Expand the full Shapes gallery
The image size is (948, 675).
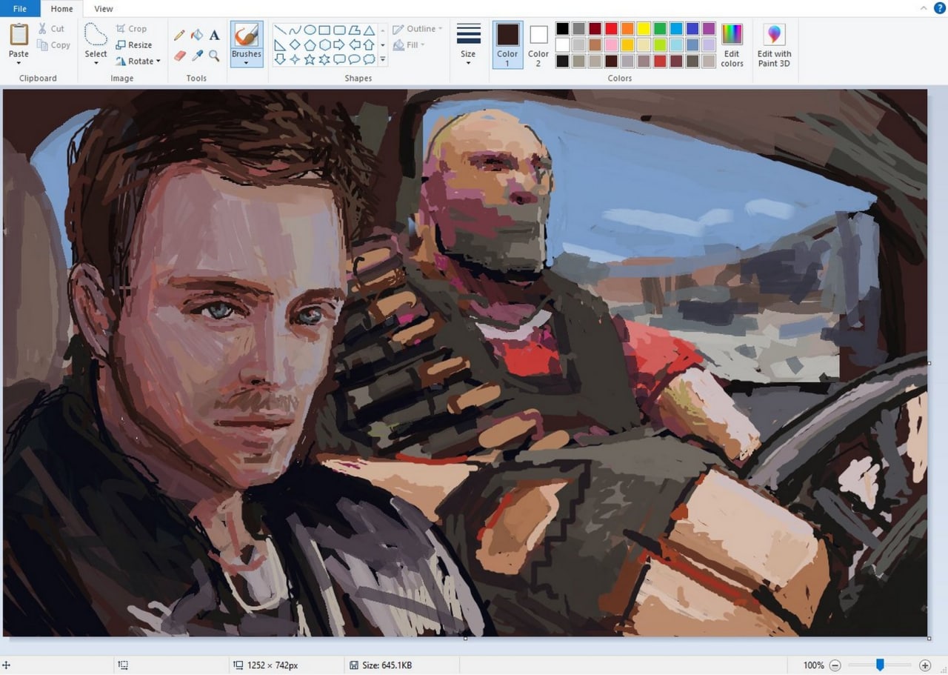pos(383,59)
